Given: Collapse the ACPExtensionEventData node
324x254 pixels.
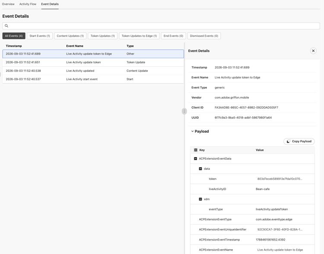Looking at the screenshot, I should click(195, 158).
